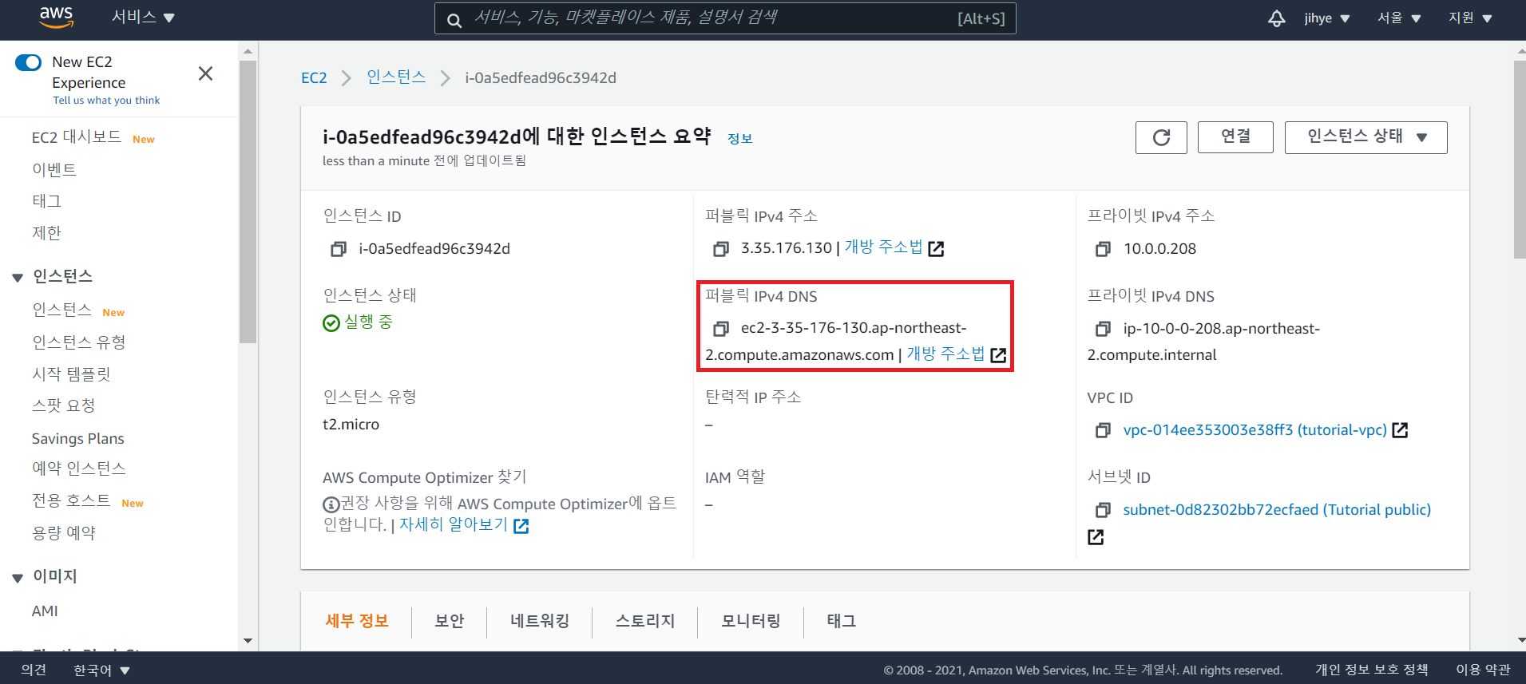The image size is (1526, 684).
Task: Collapse the 이미지 sidebar section
Action: 18,578
